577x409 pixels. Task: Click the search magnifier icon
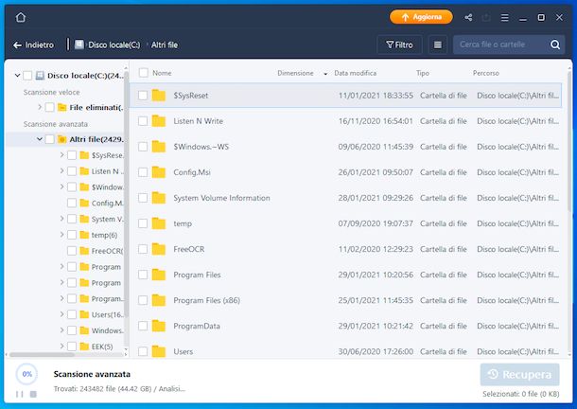(555, 44)
